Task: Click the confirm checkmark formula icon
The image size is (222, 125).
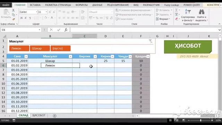Action: 59,30
